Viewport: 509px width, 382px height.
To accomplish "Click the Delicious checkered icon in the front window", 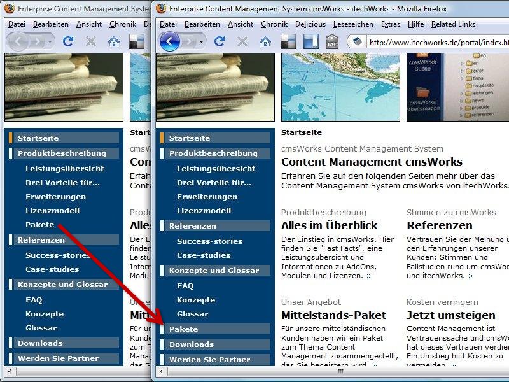I will (288, 41).
